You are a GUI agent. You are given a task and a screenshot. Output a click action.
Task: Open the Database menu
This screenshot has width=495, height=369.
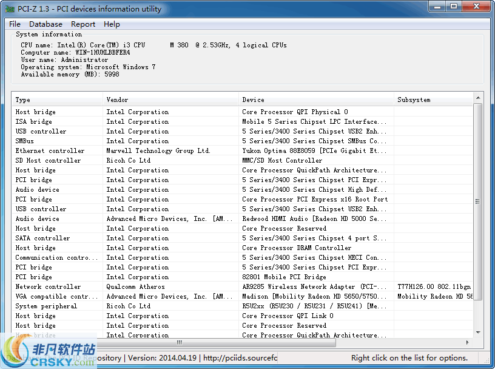coord(45,24)
